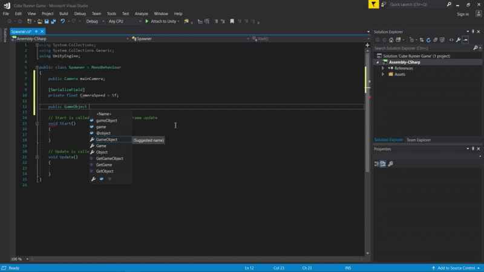Click Add to Source Control label
Viewport: 484px width, 272px height.
pyautogui.click(x=456, y=268)
